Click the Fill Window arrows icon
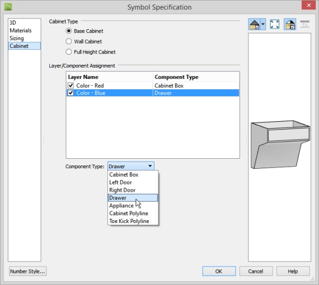Image resolution: width=319 pixels, height=285 pixels. [274, 25]
